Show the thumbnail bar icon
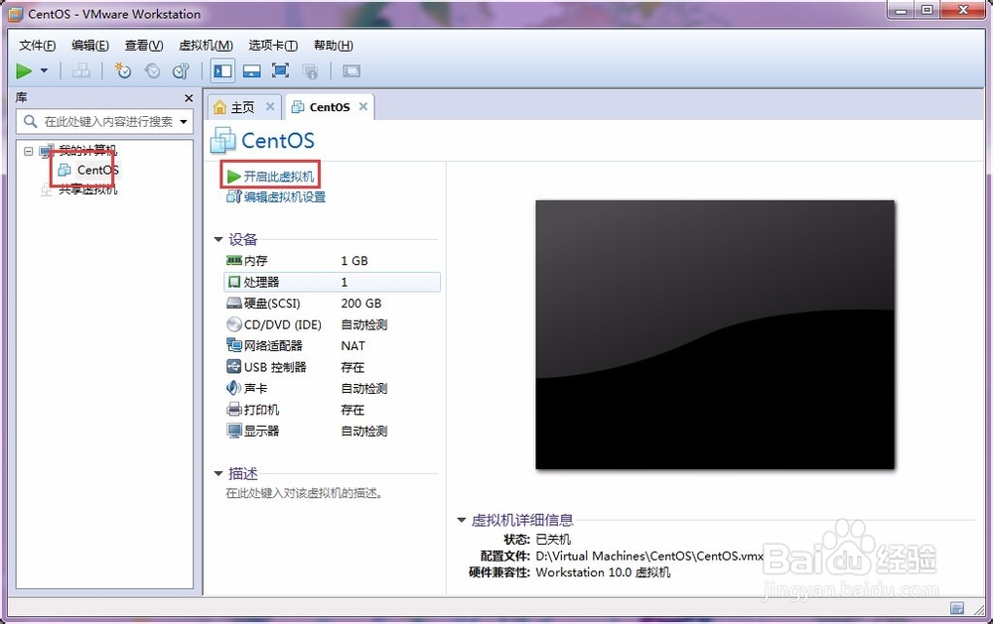 point(251,70)
